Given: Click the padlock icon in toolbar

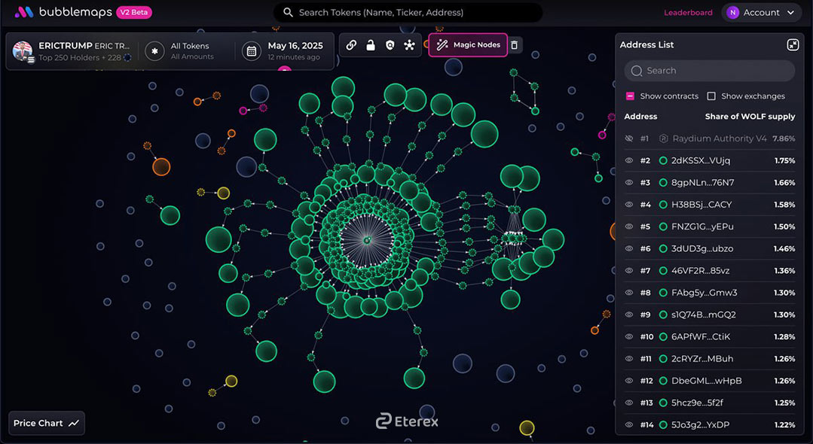Looking at the screenshot, I should coord(370,45).
